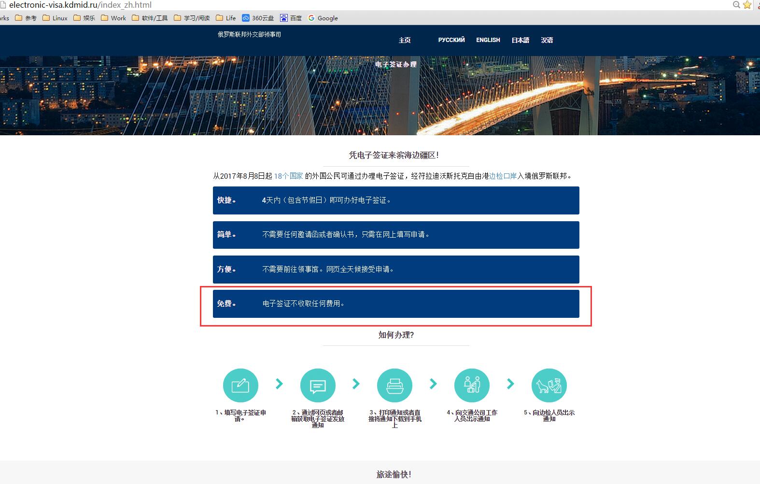The width and height of the screenshot is (760, 484).
Task: Click the bookmark star in address bar
Action: [x=747, y=5]
